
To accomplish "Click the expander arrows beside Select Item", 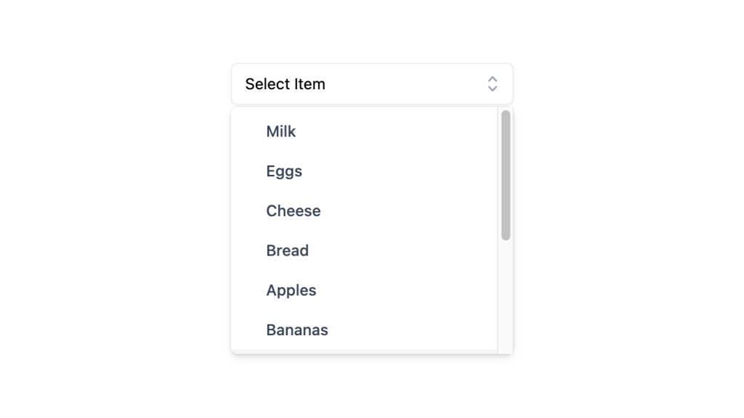I will click(x=493, y=83).
